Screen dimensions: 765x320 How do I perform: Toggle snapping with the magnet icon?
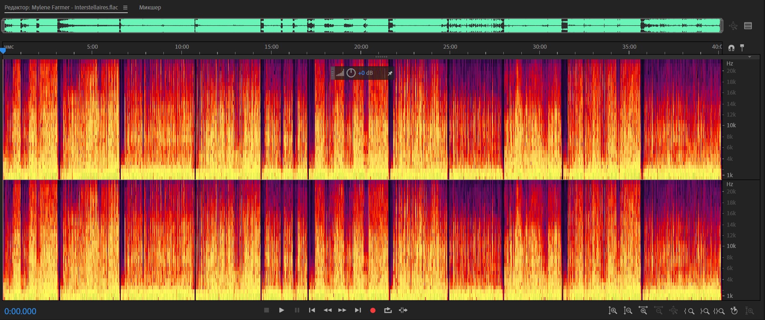(731, 48)
